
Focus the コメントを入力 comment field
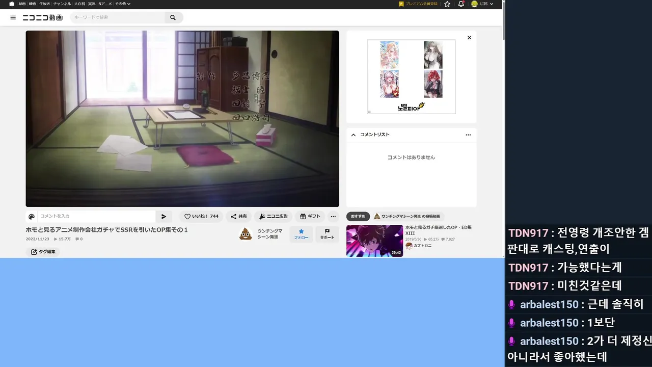(x=97, y=216)
